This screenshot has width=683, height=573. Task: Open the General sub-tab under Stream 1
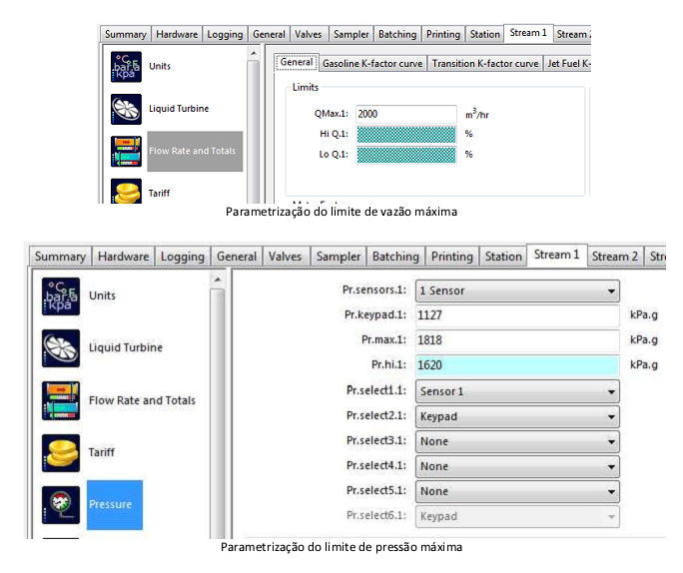tap(297, 62)
